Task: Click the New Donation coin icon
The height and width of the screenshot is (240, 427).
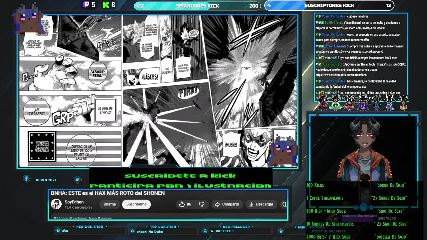Action: [x=58, y=230]
